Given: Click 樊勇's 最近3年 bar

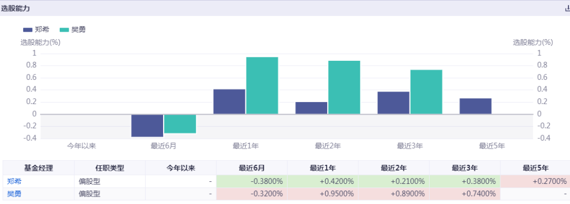Looking at the screenshot, I should click(x=426, y=92).
